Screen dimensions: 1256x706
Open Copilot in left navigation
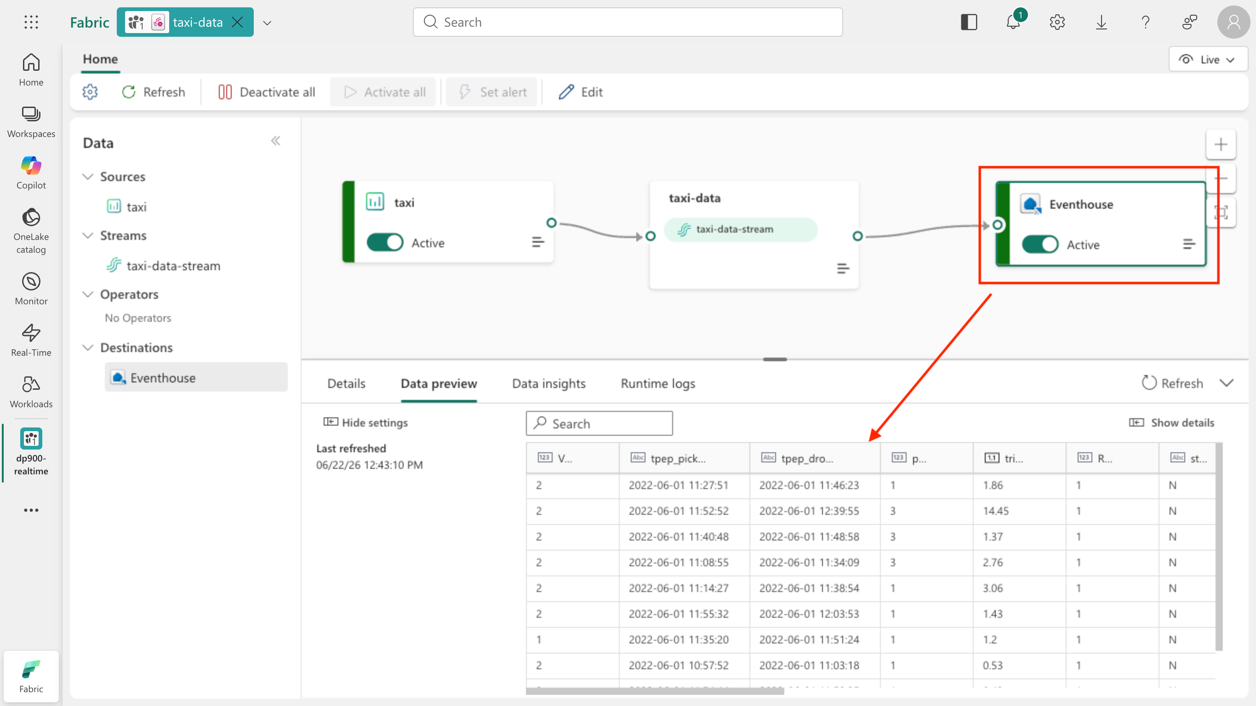pos(31,173)
